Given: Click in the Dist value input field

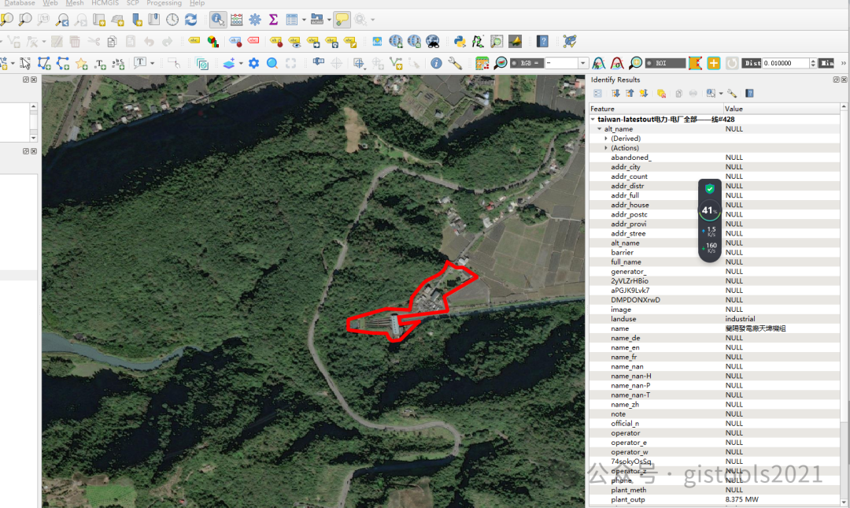Looking at the screenshot, I should pyautogui.click(x=785, y=64).
